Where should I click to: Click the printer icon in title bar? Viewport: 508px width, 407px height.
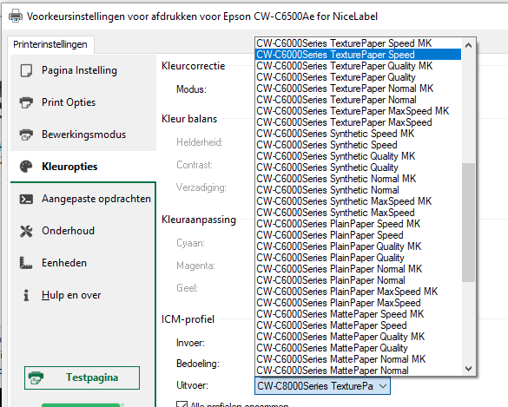[16, 16]
